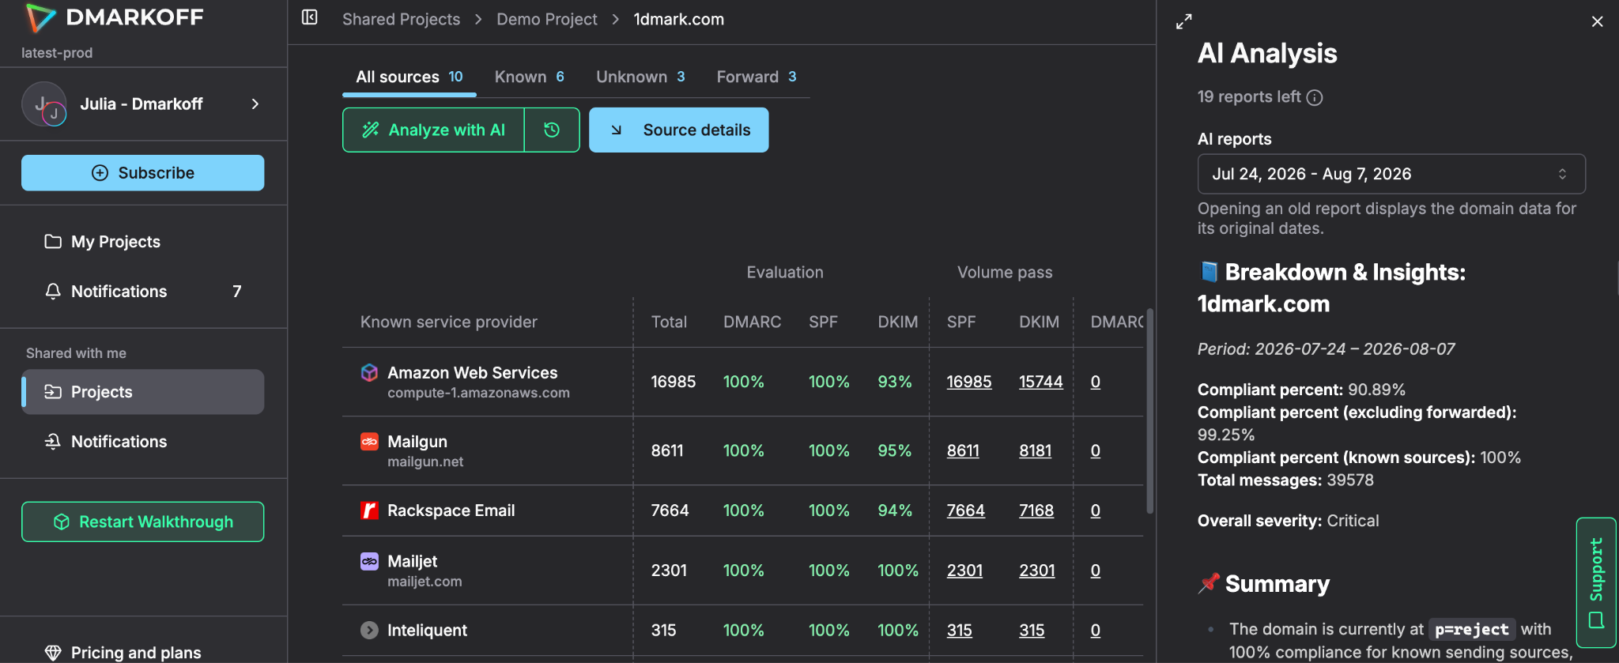
Task: Click the Notifications bell icon under My Projects
Action: [x=53, y=291]
